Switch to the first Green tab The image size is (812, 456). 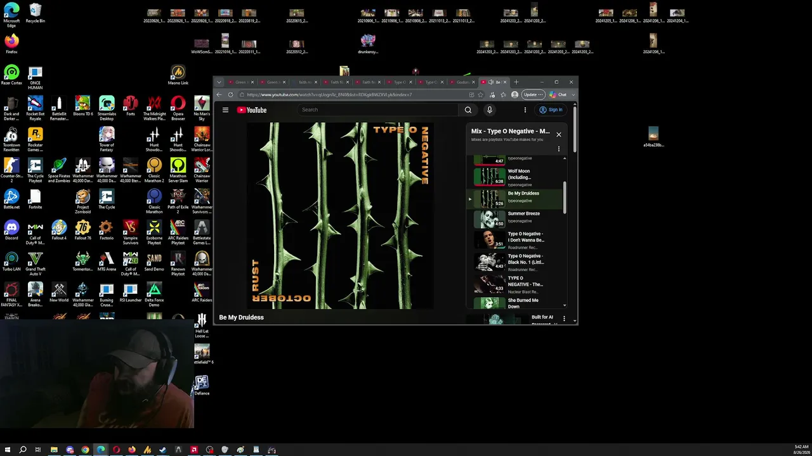click(x=241, y=82)
